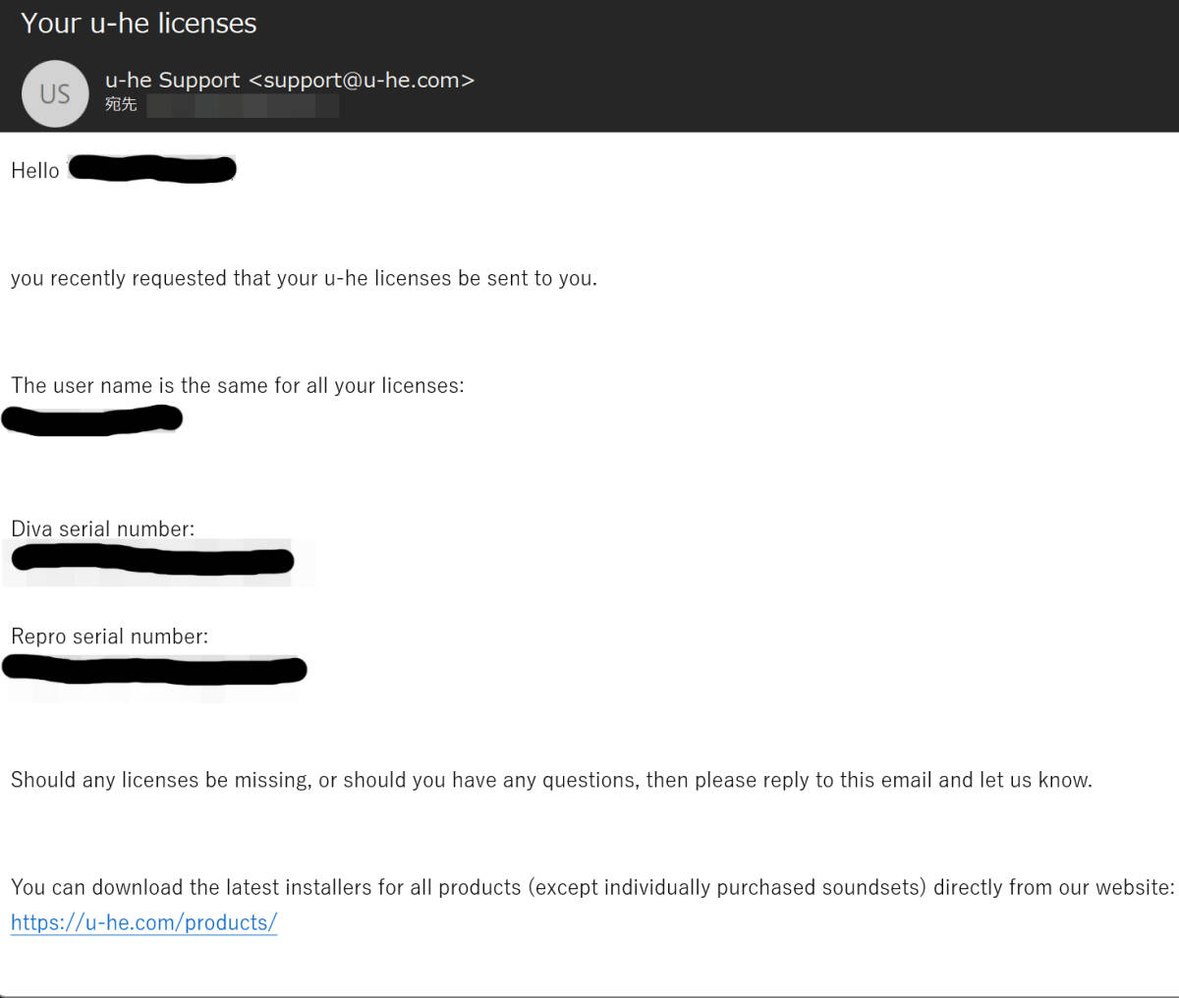Click the user name is the same line

pos(238,386)
